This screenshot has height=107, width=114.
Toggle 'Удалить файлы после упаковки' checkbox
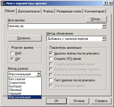(51, 53)
